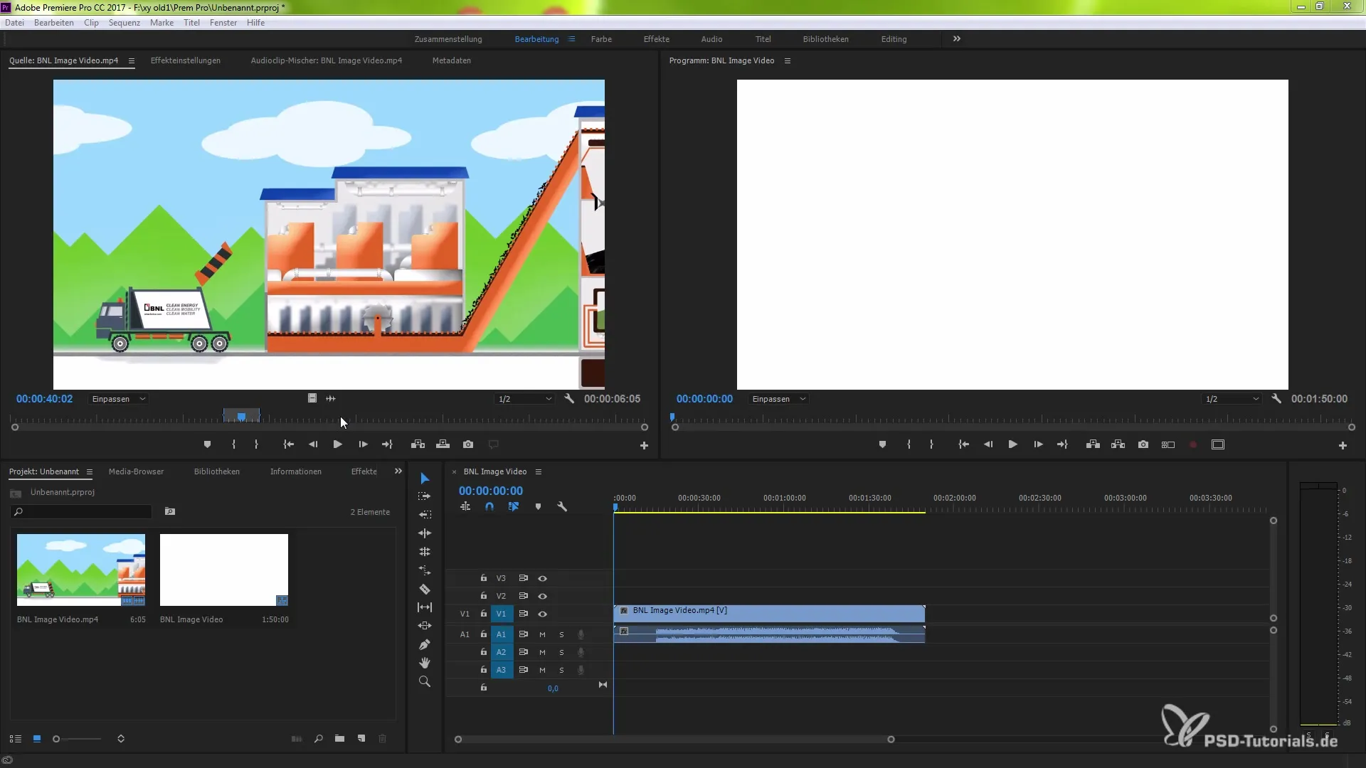
Task: Toggle V3 track output eye
Action: [543, 579]
